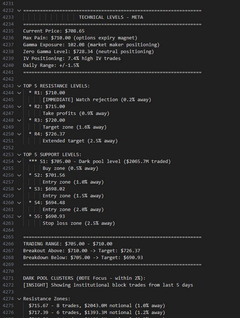Fold the S2: $701.56 block
Image resolution: width=240 pixels, height=318 pixels.
coord(19,175)
